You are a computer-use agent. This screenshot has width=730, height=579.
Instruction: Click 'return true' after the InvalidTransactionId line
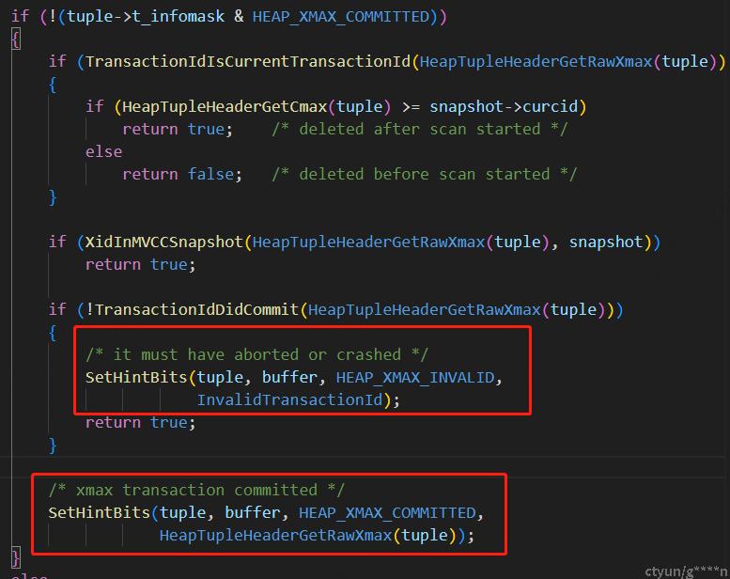(x=140, y=422)
